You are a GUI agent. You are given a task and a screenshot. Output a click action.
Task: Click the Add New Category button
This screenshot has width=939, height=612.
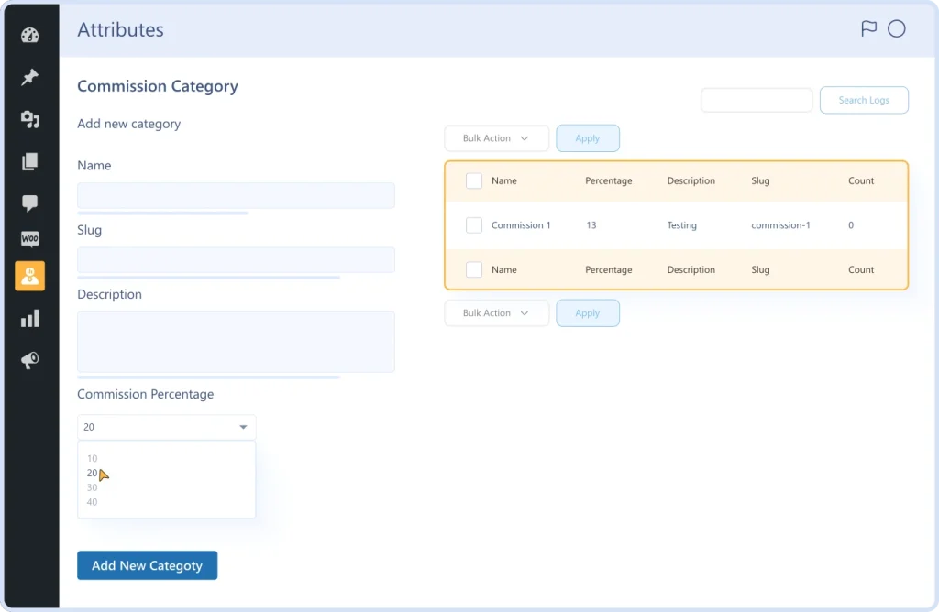pos(147,565)
